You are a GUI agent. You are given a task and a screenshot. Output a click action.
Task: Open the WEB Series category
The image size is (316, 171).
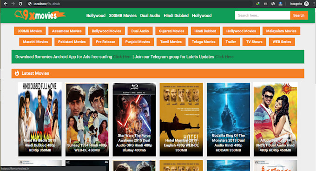coord(282,42)
